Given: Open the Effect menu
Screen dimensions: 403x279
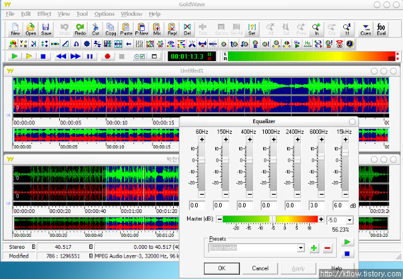Looking at the screenshot, I should coord(44,14).
